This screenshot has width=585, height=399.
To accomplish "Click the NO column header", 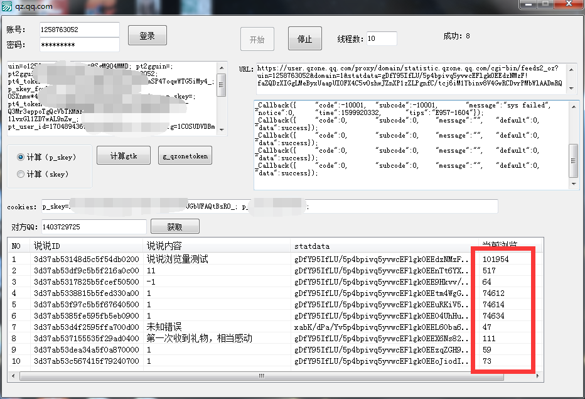I will pyautogui.click(x=19, y=246).
